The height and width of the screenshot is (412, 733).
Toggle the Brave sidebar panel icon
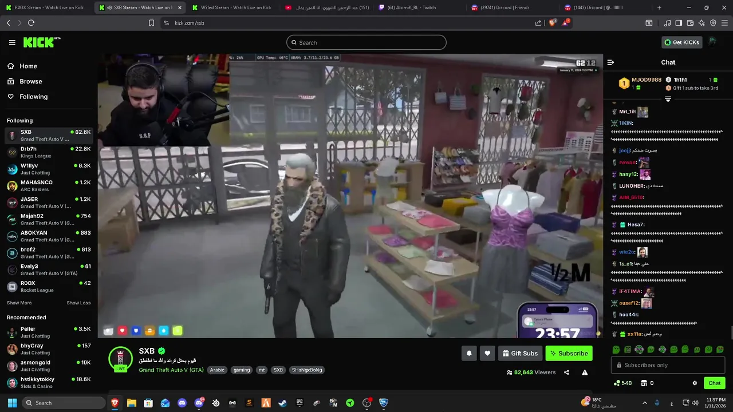[x=679, y=23]
